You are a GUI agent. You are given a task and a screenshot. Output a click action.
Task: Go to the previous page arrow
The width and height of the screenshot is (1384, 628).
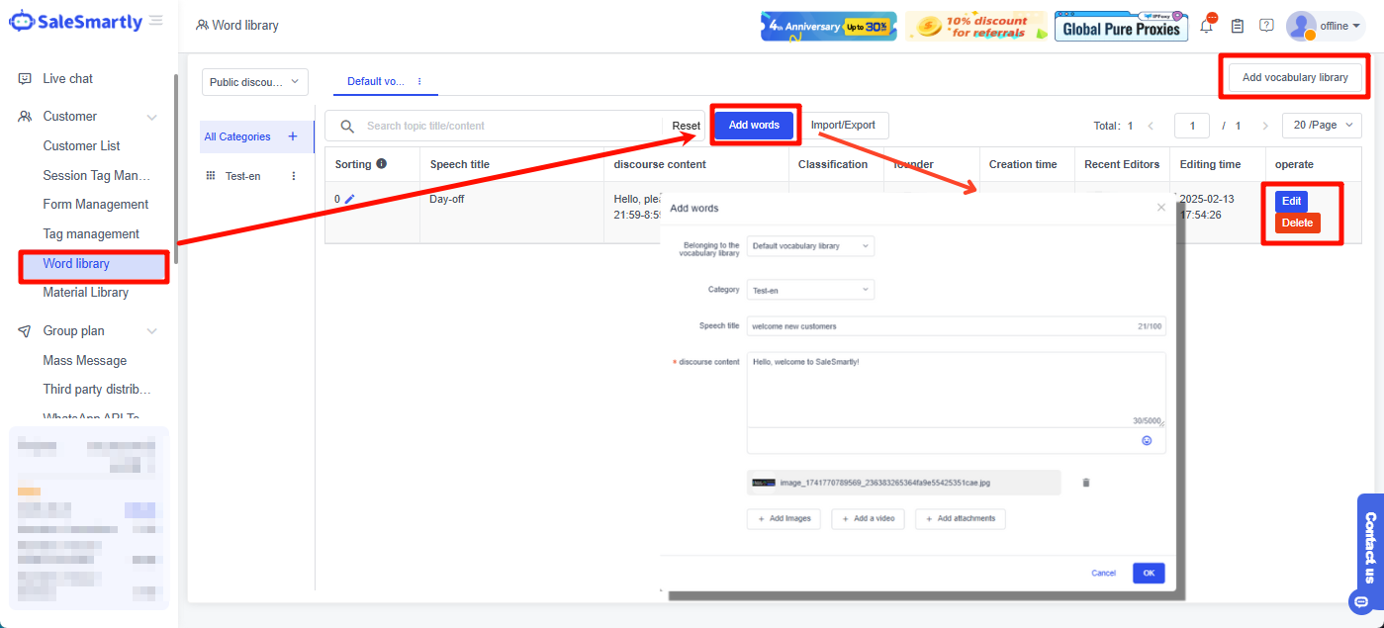pos(1151,126)
